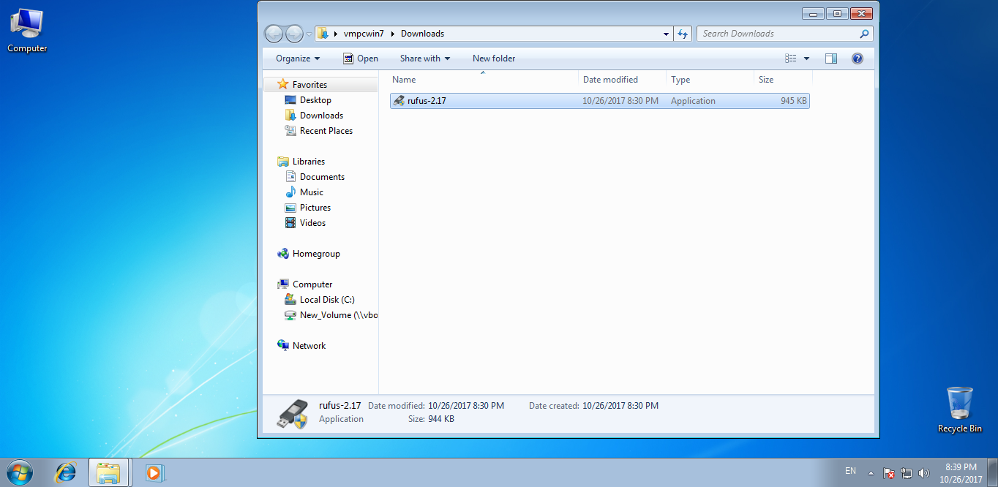The image size is (998, 487).
Task: Open the Windows Start orb
Action: (20, 472)
